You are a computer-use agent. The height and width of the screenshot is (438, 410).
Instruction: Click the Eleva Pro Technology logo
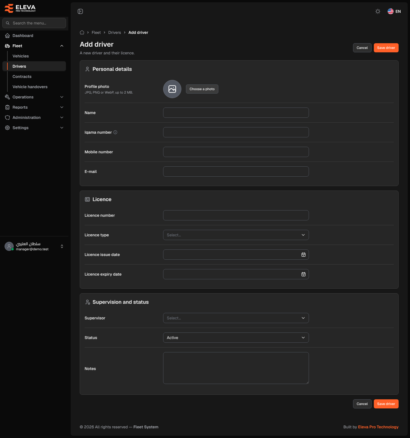pyautogui.click(x=20, y=8)
